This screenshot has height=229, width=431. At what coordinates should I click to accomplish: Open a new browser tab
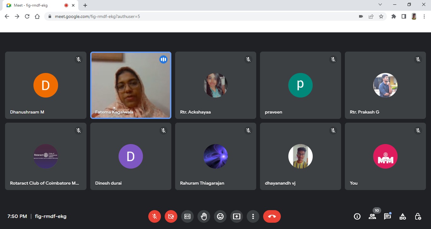[85, 5]
